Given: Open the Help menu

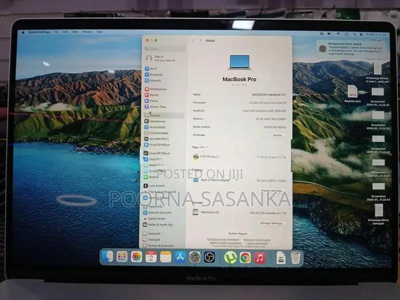Looking at the screenshot, I should (99, 32).
